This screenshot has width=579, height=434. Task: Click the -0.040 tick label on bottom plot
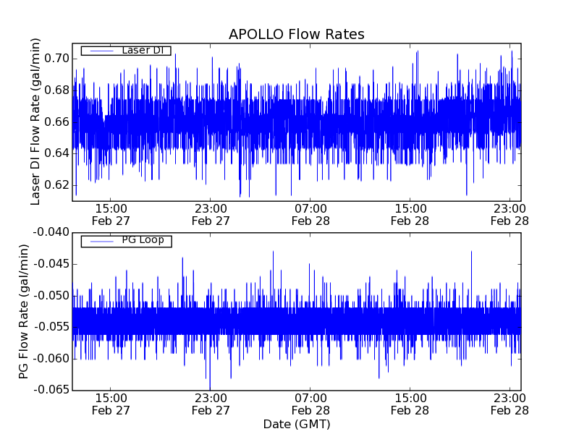(x=51, y=232)
